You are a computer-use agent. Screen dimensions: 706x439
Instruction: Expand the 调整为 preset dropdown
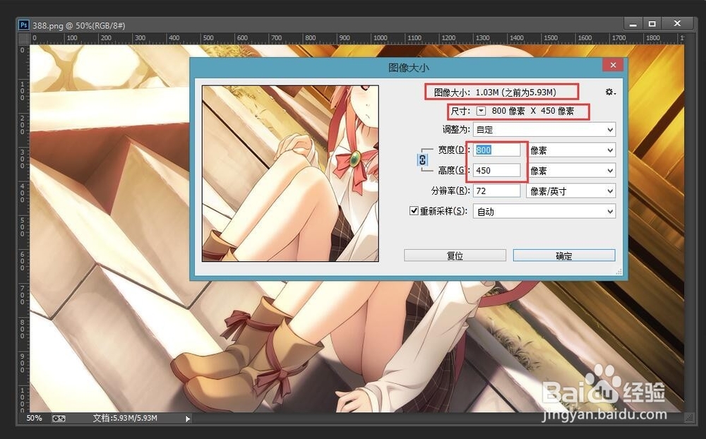pos(544,130)
